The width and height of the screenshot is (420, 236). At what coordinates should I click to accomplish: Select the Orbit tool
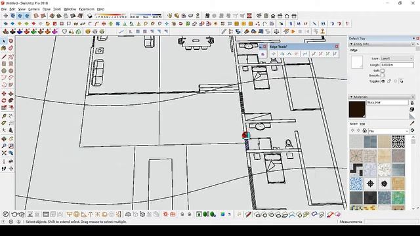point(4,139)
